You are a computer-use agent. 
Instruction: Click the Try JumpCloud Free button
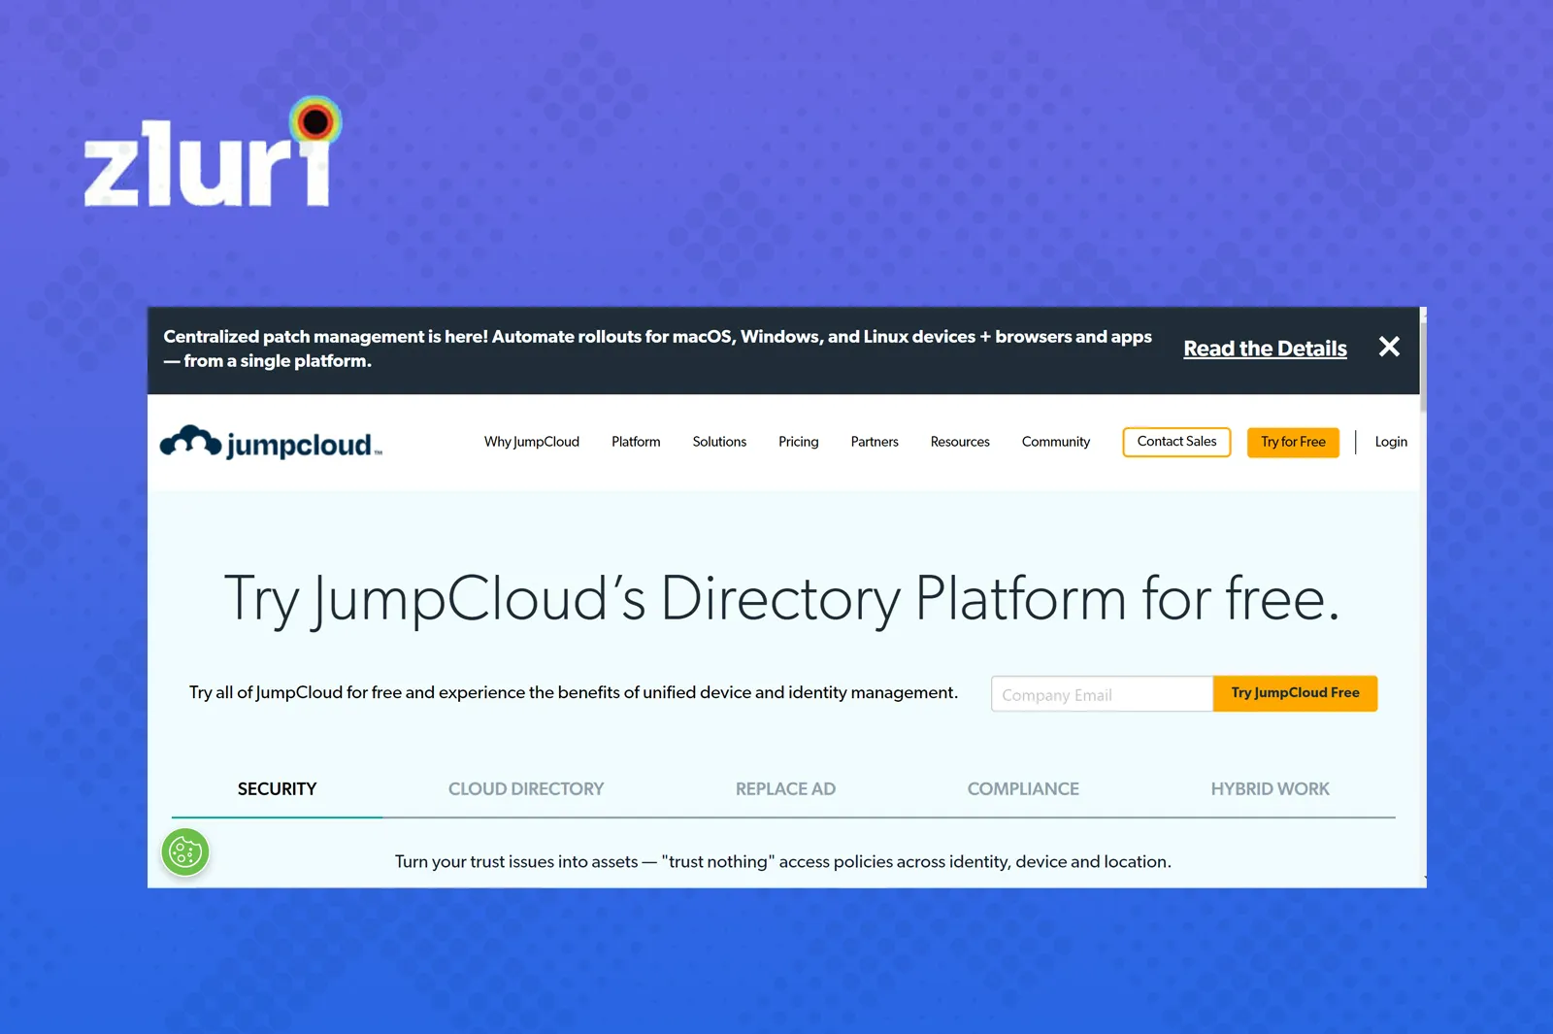click(x=1295, y=693)
